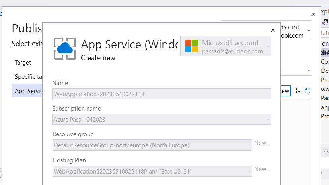329x185 pixels.
Task: Open the subscription dropdown in Publish dialog
Action: pos(309,71)
